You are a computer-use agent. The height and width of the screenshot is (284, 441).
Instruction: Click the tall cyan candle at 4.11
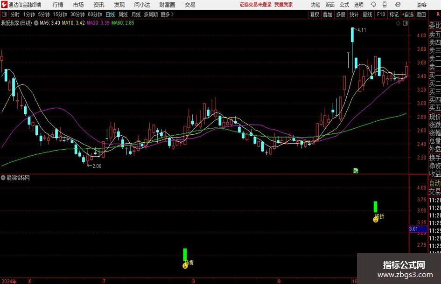tap(352, 35)
